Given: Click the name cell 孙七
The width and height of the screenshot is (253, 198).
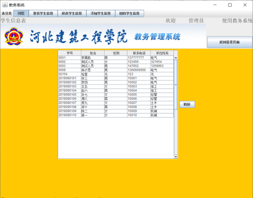Looking at the screenshot, I should (93, 95).
